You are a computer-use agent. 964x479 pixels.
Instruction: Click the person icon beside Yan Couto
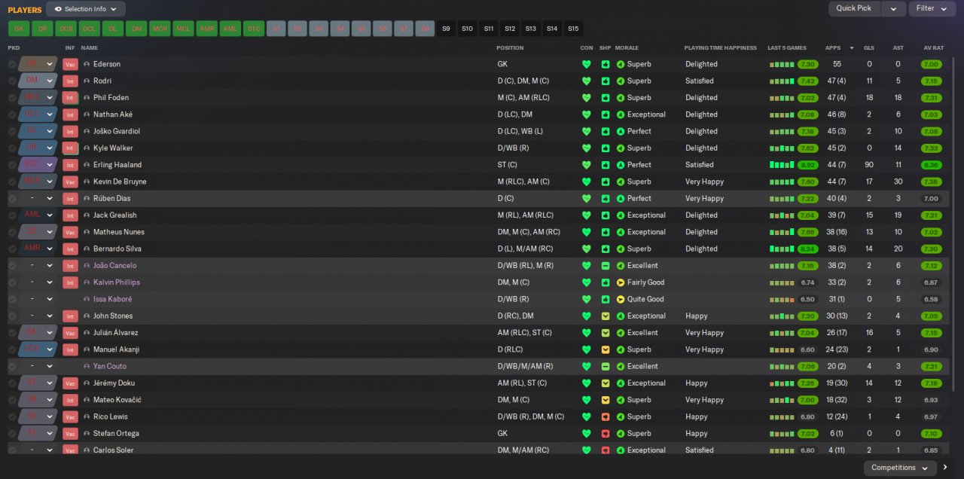point(87,366)
